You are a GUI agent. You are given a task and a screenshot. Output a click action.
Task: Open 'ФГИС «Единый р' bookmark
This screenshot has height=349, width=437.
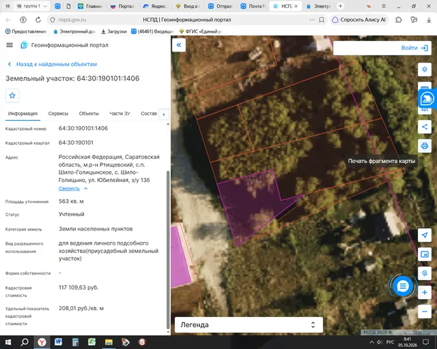[200, 31]
